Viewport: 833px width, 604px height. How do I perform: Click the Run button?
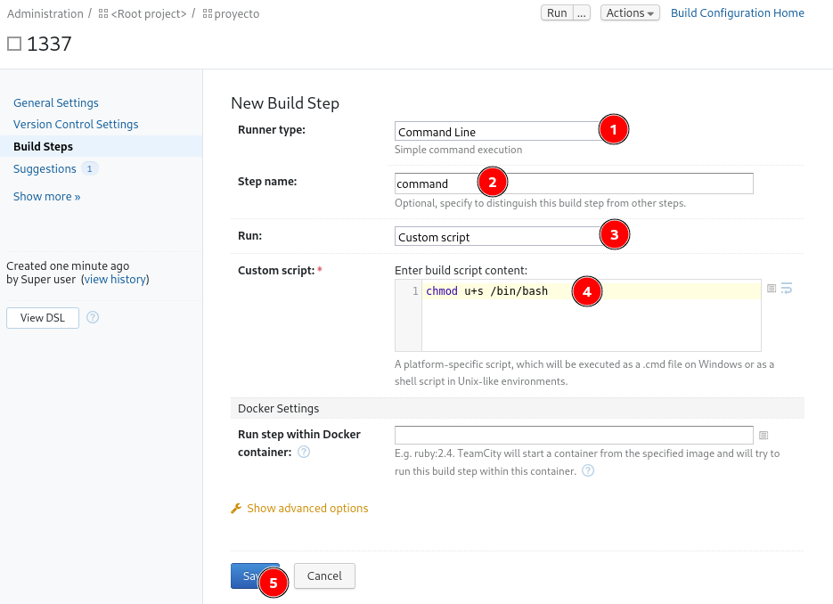pos(557,12)
